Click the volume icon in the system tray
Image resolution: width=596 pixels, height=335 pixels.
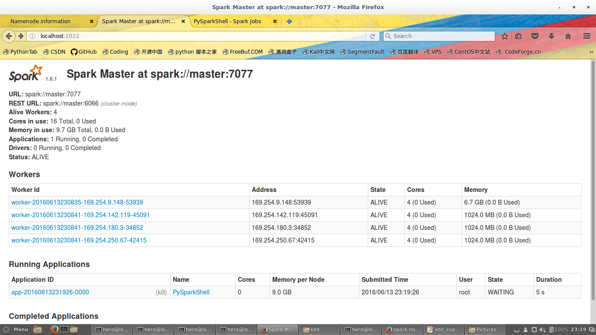pos(543,329)
